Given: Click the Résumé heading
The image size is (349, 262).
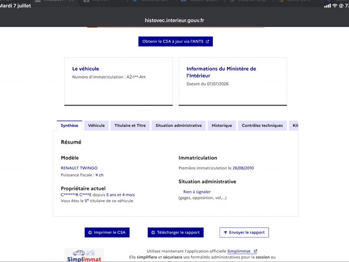Looking at the screenshot, I should coord(71,142).
